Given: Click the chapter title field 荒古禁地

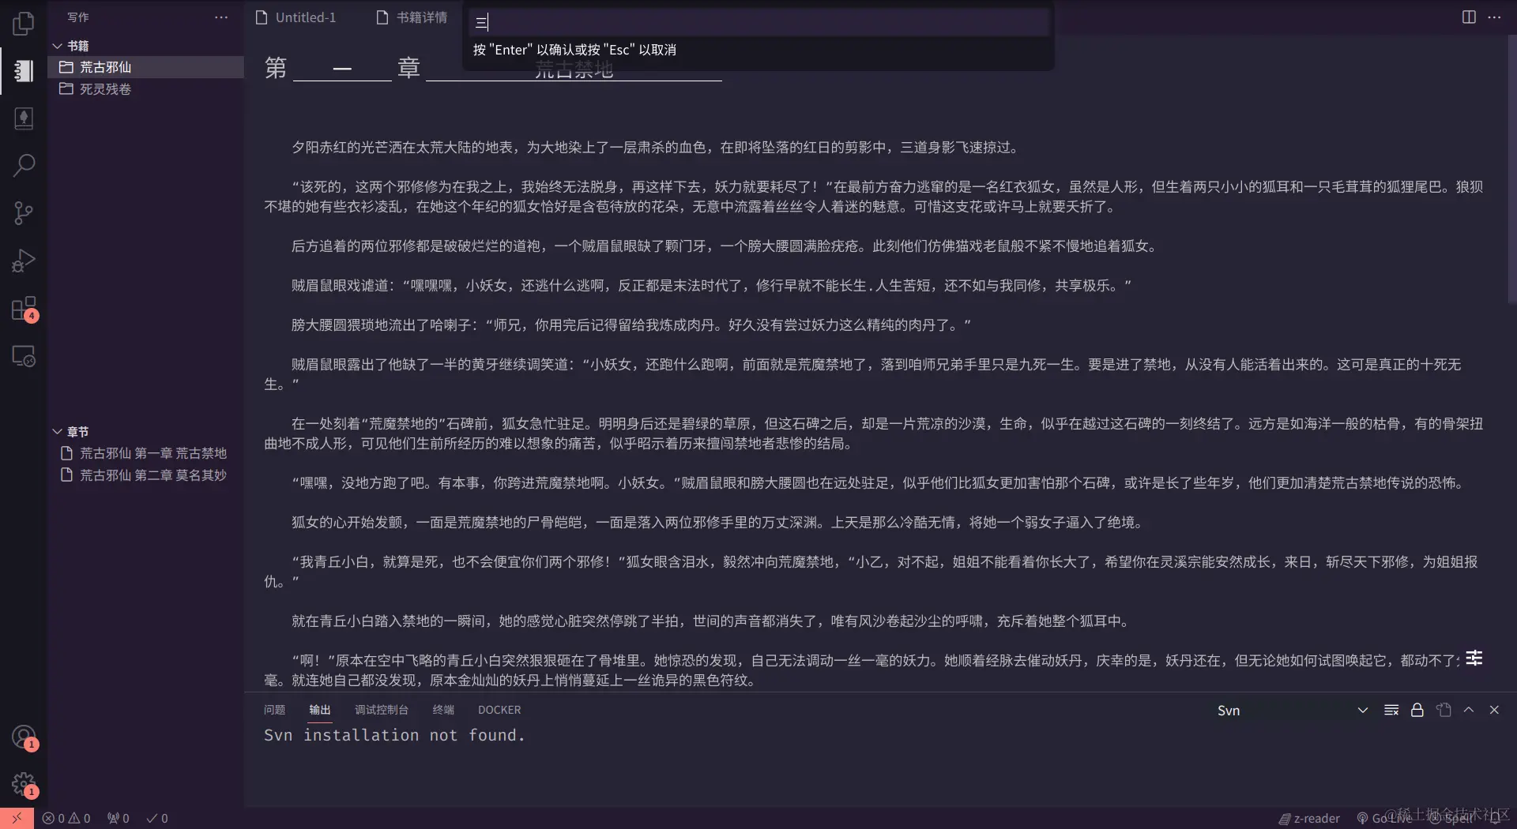Looking at the screenshot, I should pos(574,69).
